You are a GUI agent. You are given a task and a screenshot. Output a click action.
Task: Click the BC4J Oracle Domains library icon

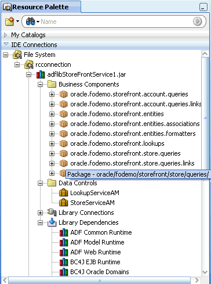point(64,272)
